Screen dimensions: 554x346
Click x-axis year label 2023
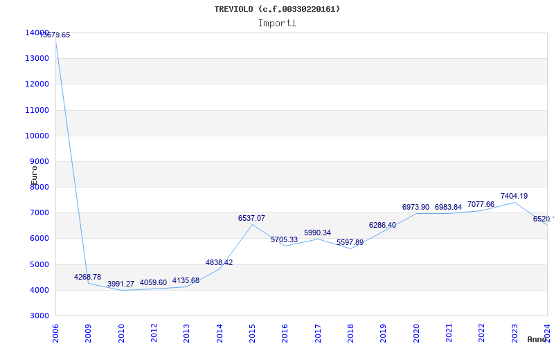pos(515,333)
